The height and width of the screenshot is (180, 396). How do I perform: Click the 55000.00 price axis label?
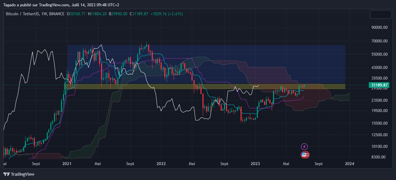coord(379,54)
